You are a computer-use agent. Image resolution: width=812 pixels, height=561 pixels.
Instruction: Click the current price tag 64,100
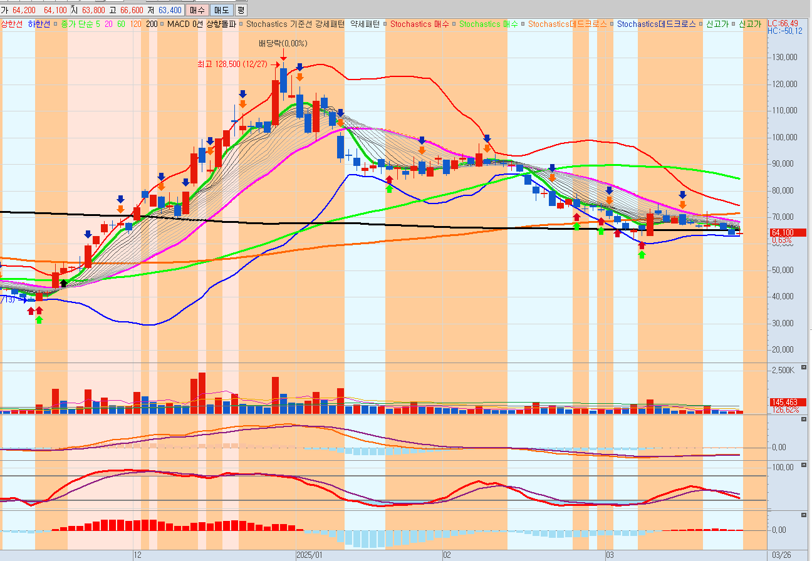click(x=787, y=232)
